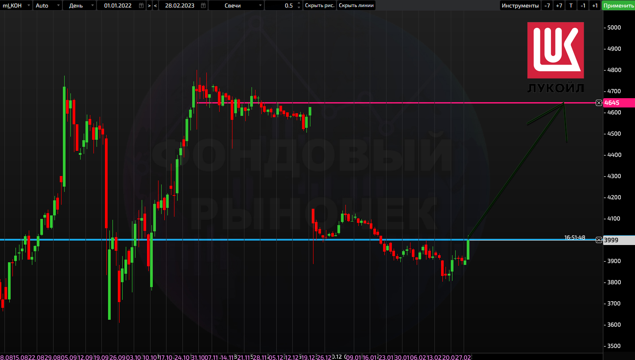635x360 pixels.
Task: Click the -7 days shift button
Action: (x=547, y=5)
